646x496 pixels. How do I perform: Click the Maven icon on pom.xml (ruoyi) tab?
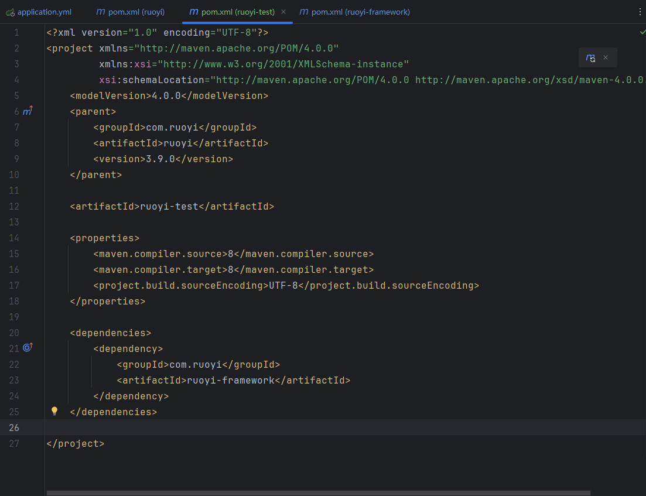pos(101,12)
